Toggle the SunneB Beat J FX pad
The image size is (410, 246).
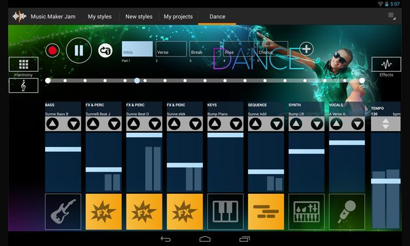pyautogui.click(x=104, y=212)
